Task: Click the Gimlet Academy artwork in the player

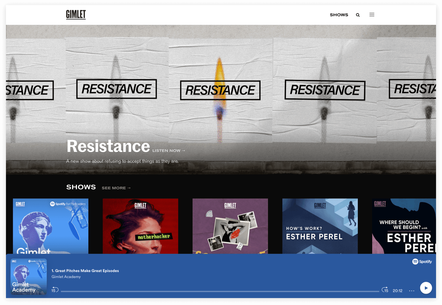Action: point(29,277)
